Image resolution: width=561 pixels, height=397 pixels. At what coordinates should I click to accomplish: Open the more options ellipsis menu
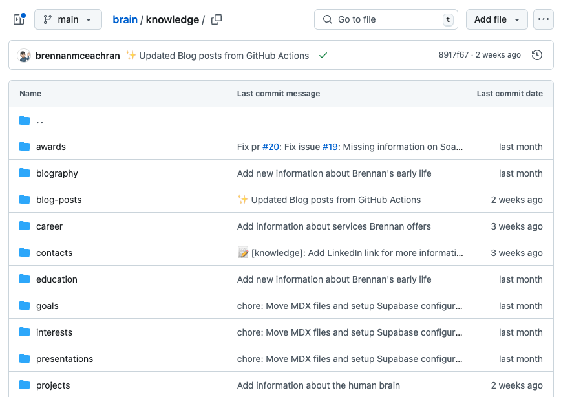pos(543,19)
